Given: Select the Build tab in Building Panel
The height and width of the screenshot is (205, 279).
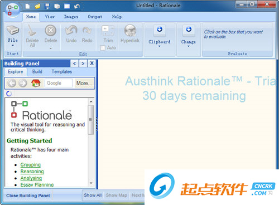Looking at the screenshot, I should coord(37,72).
